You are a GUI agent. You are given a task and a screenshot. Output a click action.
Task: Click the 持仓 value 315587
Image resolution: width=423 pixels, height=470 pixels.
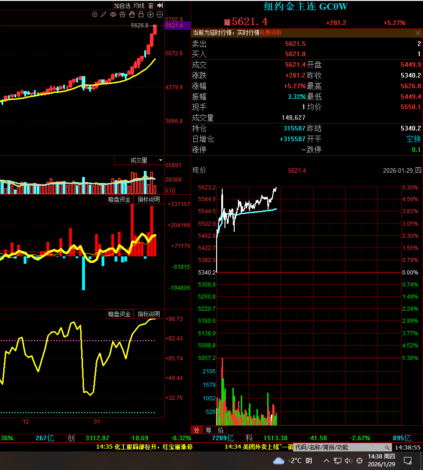(x=294, y=128)
